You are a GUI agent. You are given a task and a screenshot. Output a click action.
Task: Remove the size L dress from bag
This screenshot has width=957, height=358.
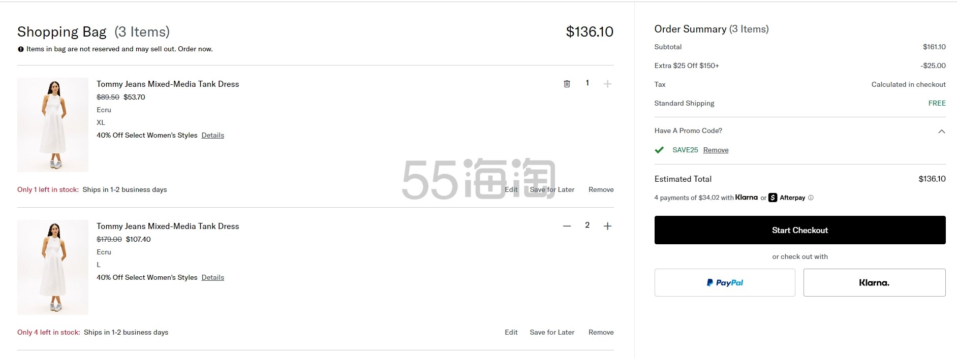pyautogui.click(x=600, y=332)
